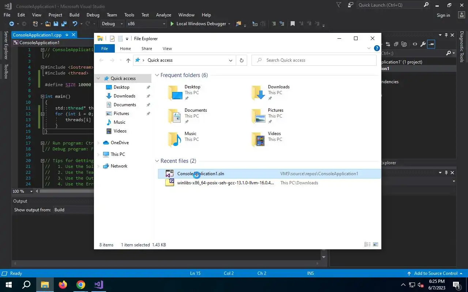Select OneDrive in navigation pane
The width and height of the screenshot is (468, 292).
tap(120, 143)
